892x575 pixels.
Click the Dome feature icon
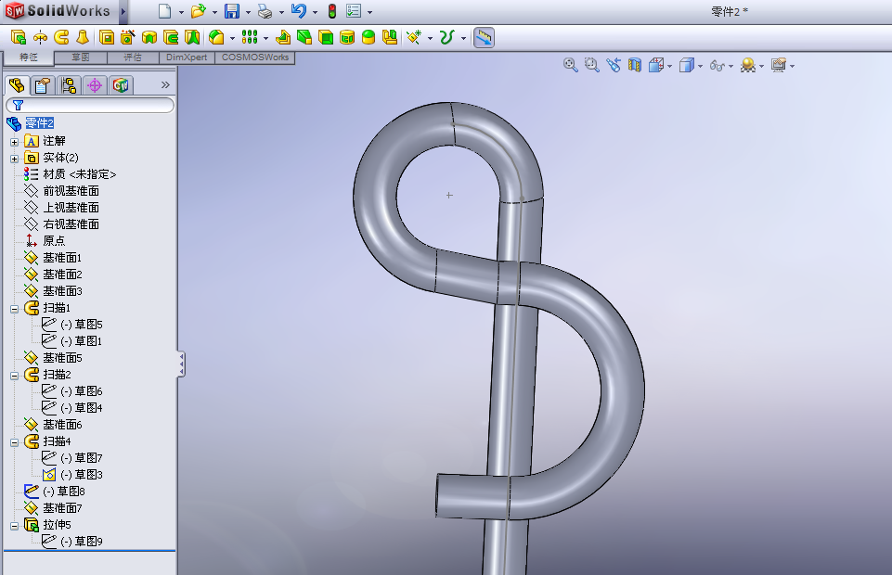(x=368, y=37)
